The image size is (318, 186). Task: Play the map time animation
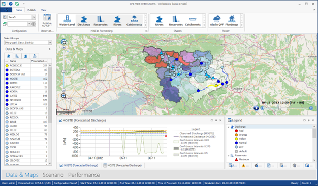tap(256, 108)
